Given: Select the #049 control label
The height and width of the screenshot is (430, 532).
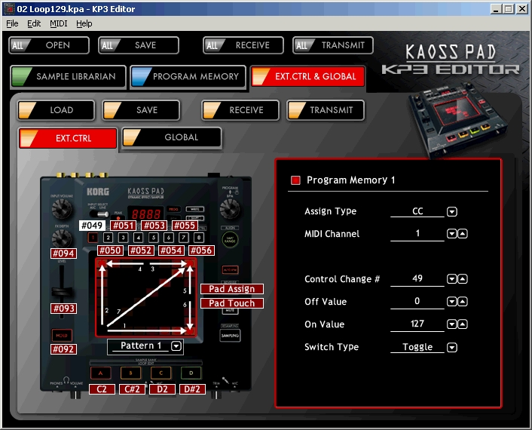Looking at the screenshot, I should (92, 226).
